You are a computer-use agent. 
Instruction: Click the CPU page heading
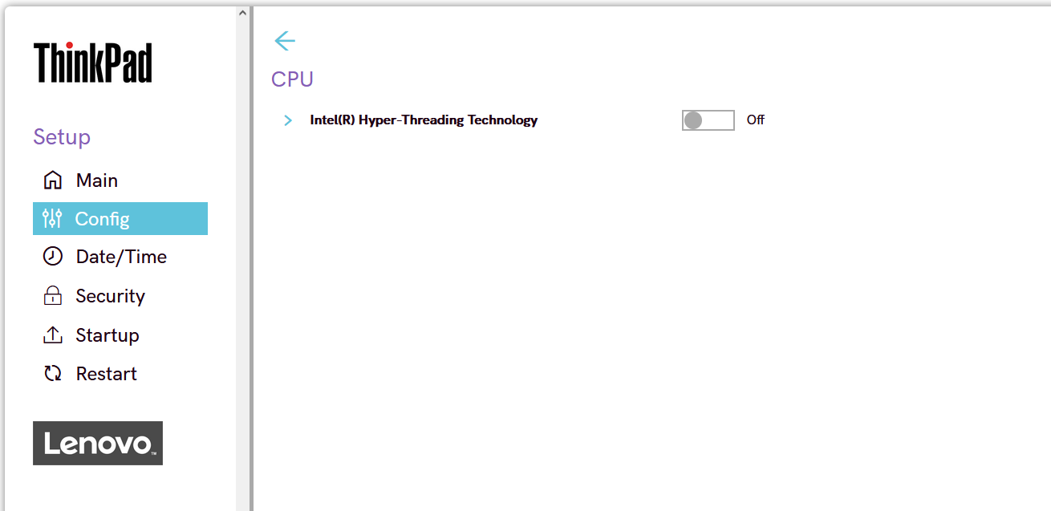[292, 79]
